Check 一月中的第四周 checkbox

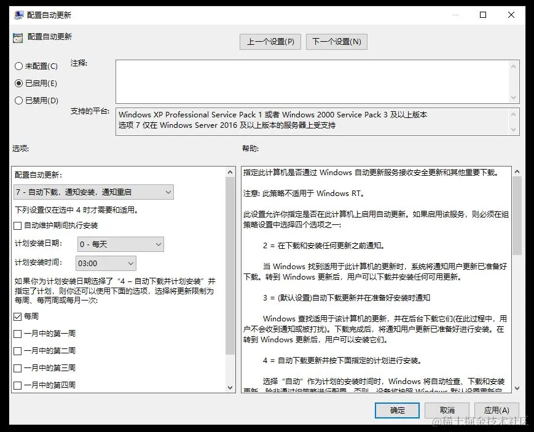[17, 385]
